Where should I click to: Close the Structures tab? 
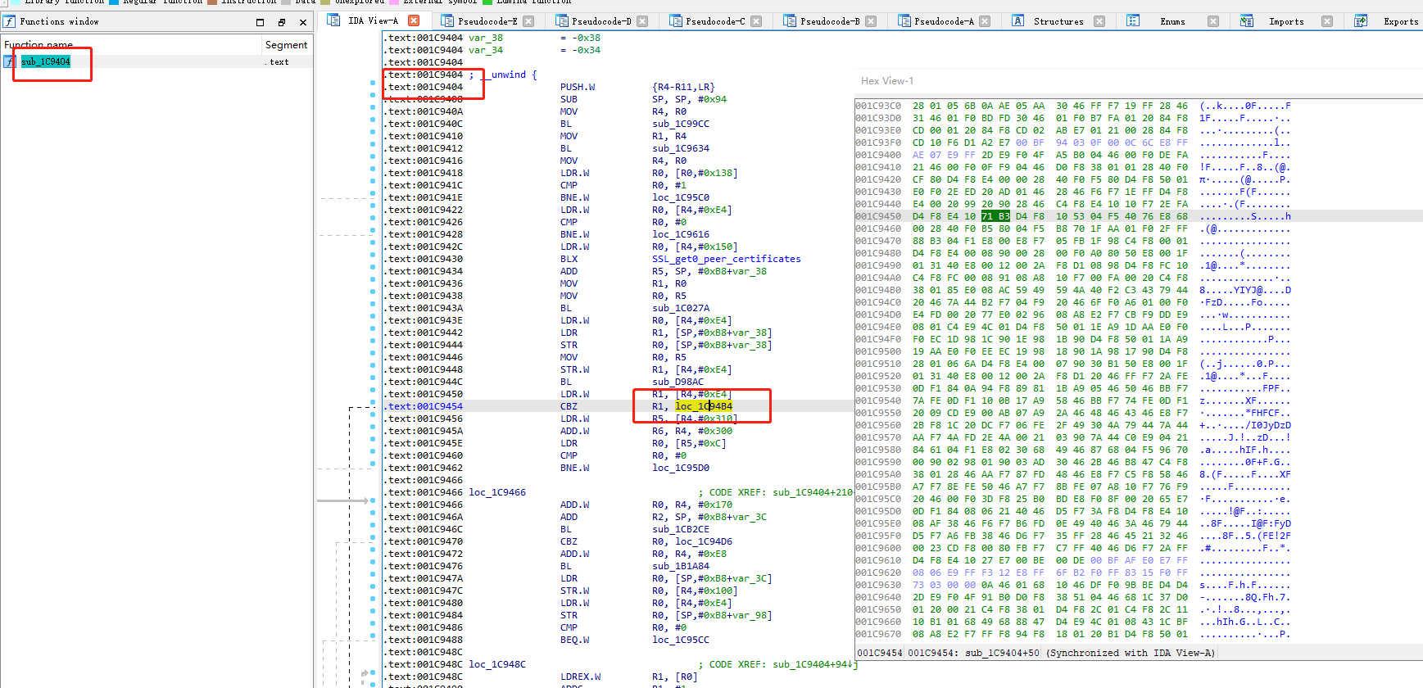pyautogui.click(x=1099, y=21)
